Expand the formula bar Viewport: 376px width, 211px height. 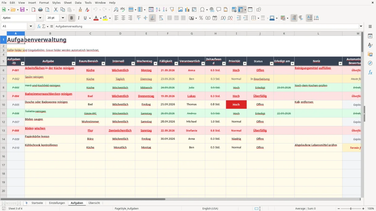(361, 27)
